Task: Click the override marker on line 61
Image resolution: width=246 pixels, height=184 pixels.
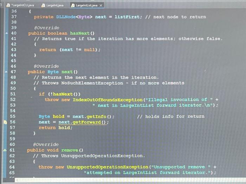Action: click(x=5, y=150)
